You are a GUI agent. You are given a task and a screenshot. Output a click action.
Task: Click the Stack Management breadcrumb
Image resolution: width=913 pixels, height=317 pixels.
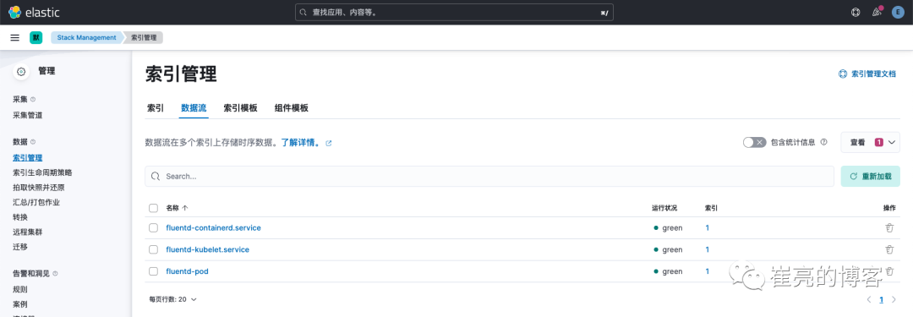click(x=87, y=37)
